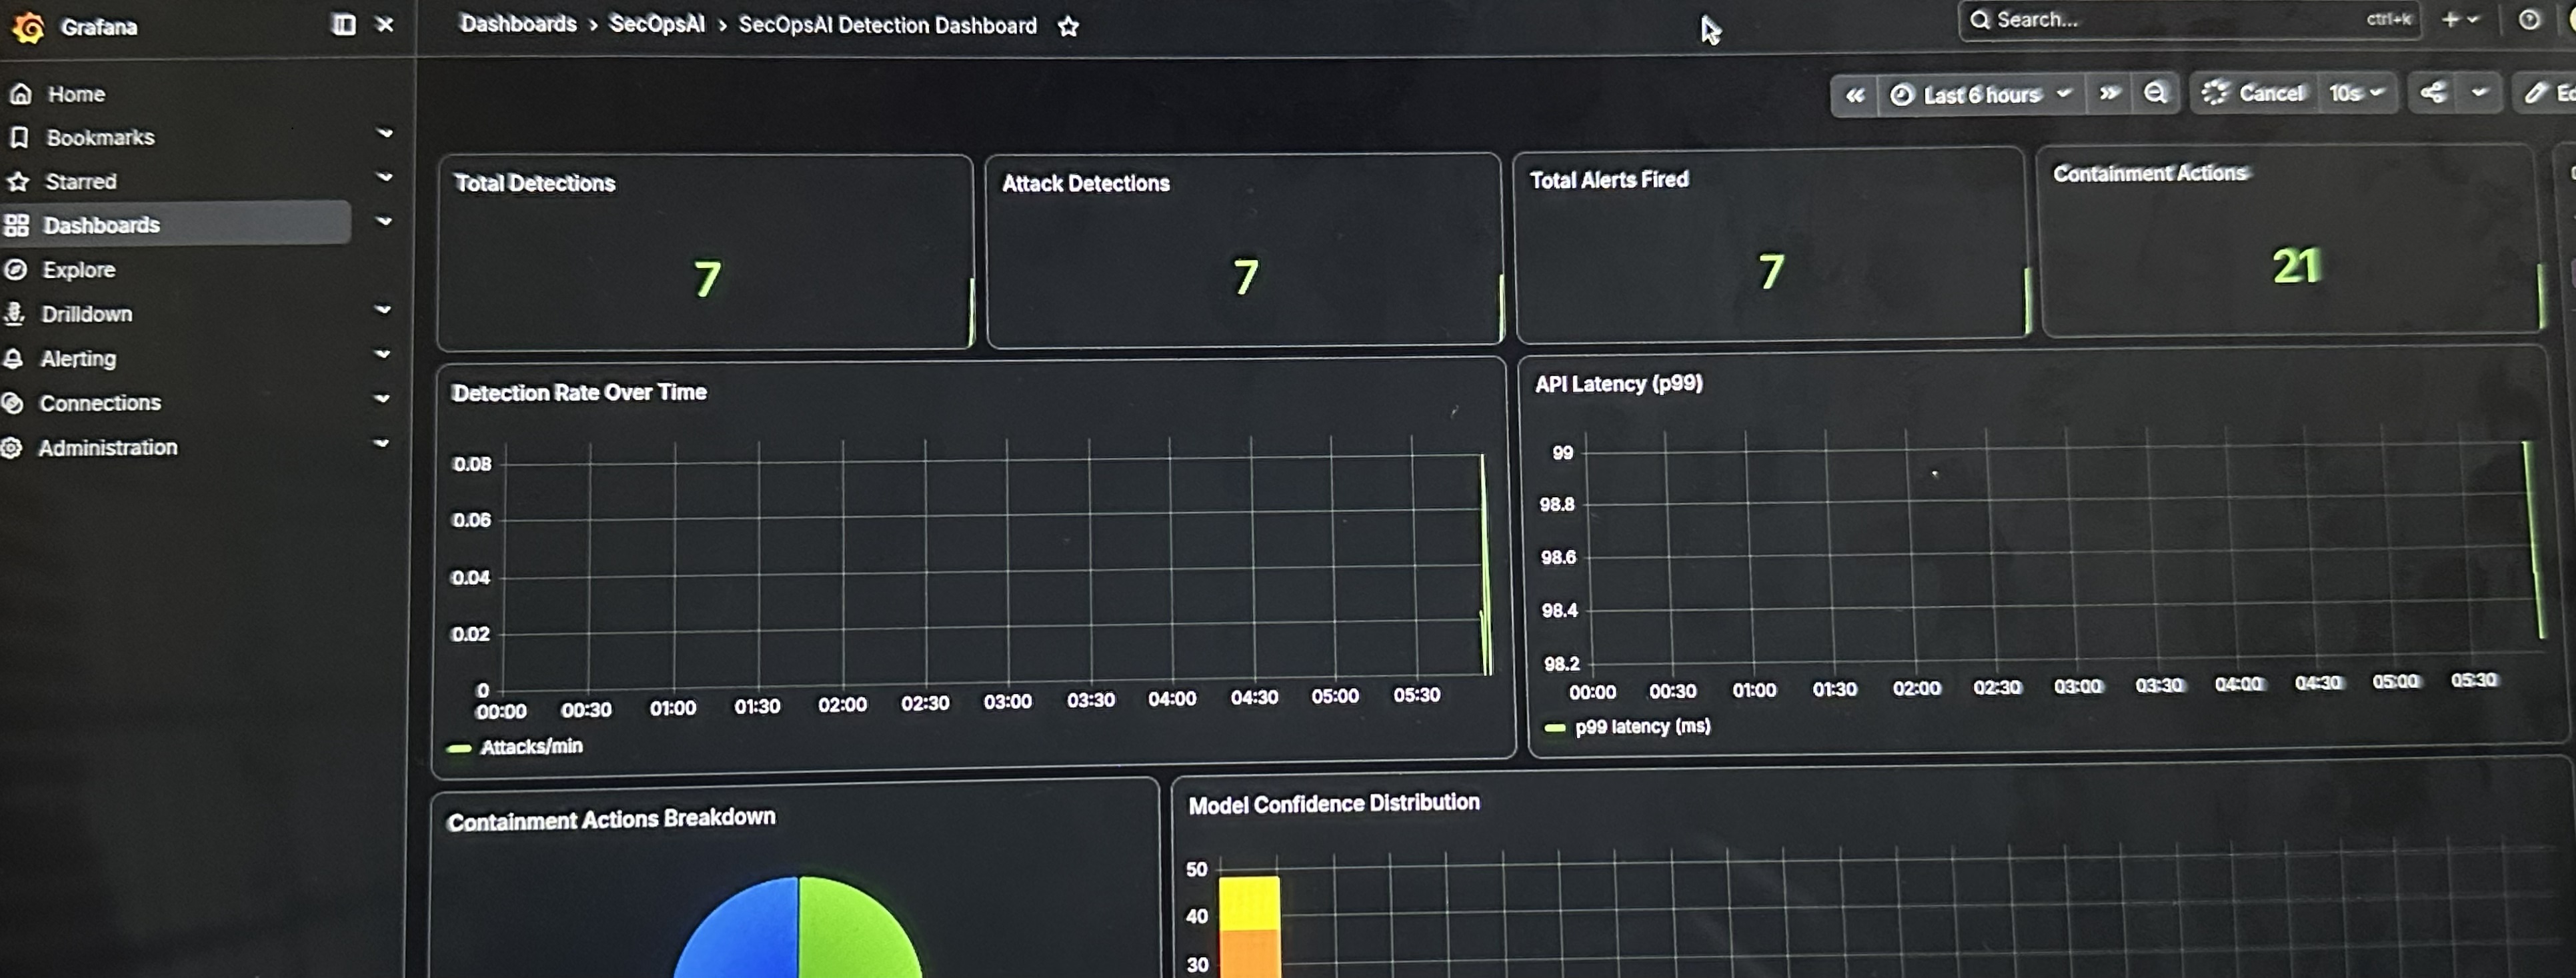The image size is (2576, 978).
Task: Click SecOpsAI folder breadcrumb link
Action: pyautogui.click(x=657, y=24)
